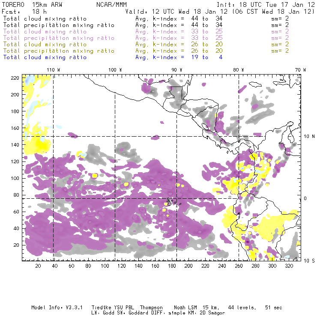Click "sm= 2" on the olive cloud row
This screenshot has width=317, height=317.
[x=280, y=45]
